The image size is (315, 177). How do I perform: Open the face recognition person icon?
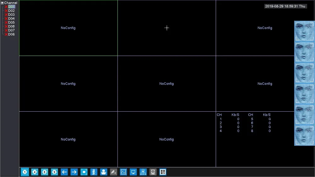[x=104, y=172]
